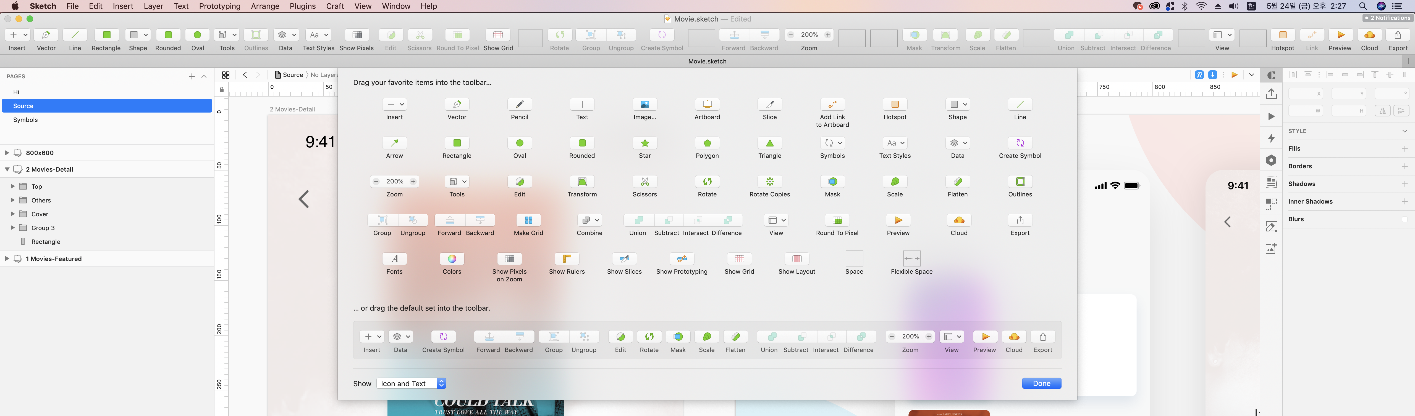Expand the 1 Movies-Featured artboard

(x=7, y=259)
